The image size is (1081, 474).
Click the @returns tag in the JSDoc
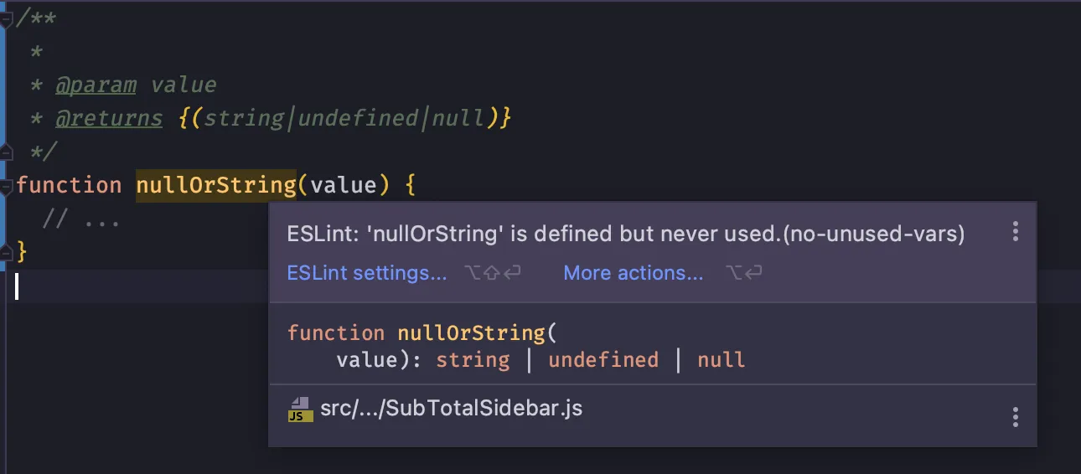click(x=109, y=118)
